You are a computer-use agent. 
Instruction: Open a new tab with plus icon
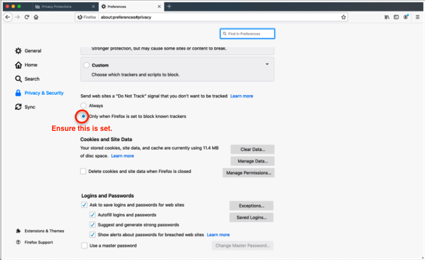point(169,7)
